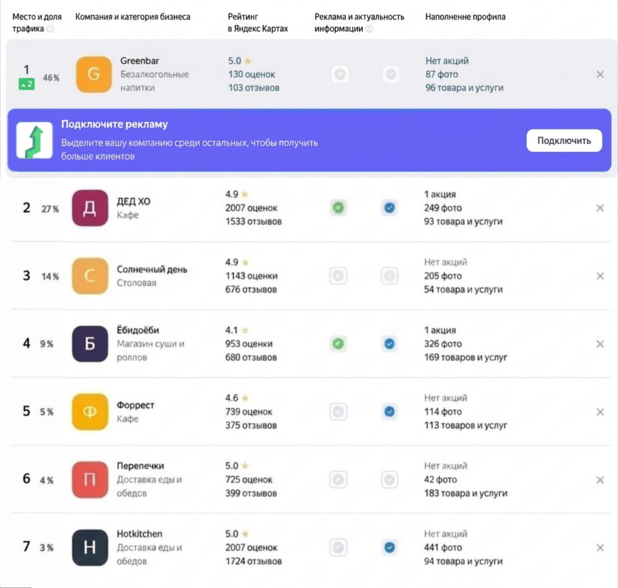618x588 pixels.
Task: Remove ДЕД ХО from the list
Action: 600,208
